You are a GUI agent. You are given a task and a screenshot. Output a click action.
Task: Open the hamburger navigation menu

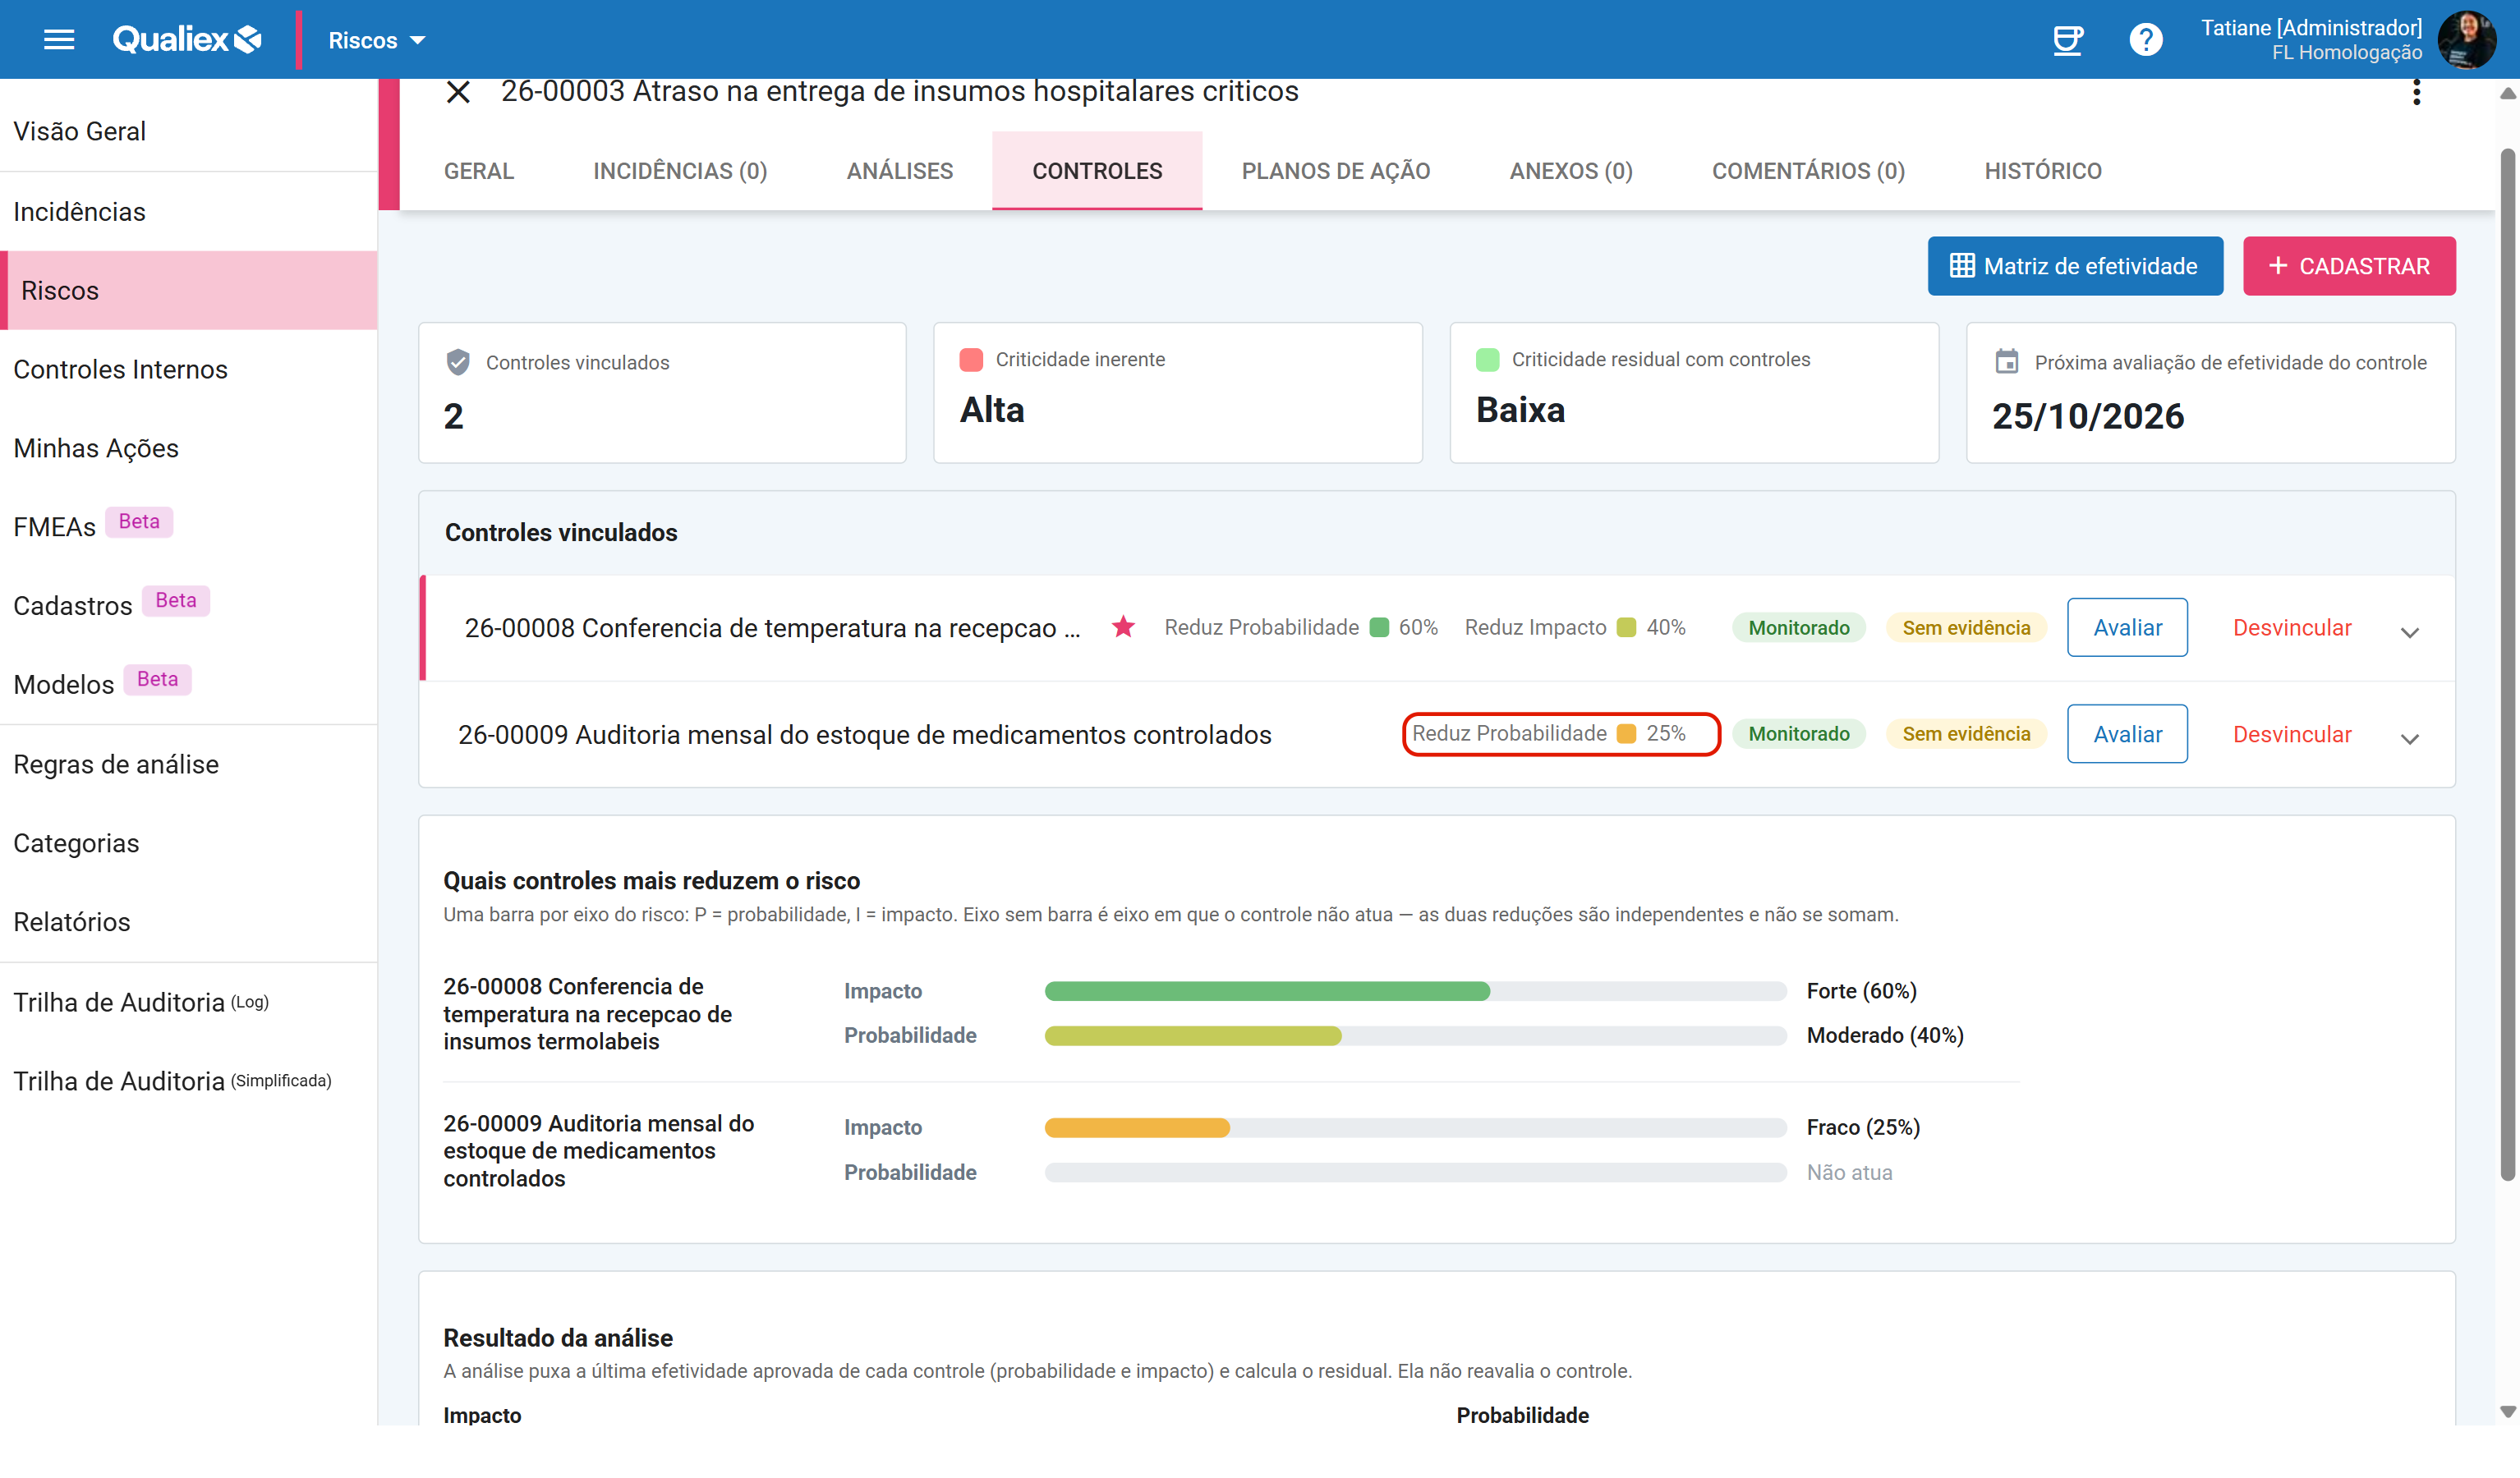click(x=59, y=40)
